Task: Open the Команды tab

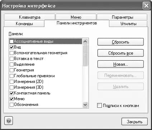Action: [24, 24]
